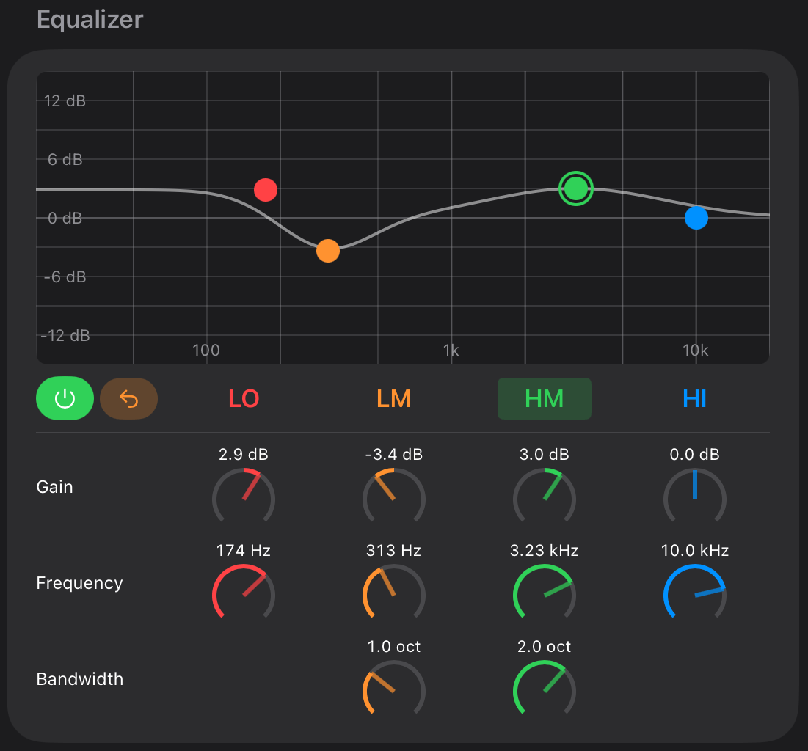Click the HM Bandwidth knob at 2.0 oct
This screenshot has height=751, width=808.
(x=544, y=690)
